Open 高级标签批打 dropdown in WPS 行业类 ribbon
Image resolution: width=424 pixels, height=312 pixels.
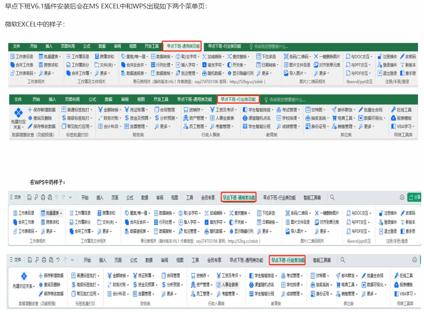pos(86,284)
